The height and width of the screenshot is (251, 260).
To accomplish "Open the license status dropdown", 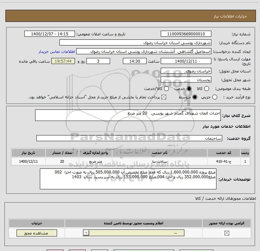I will pos(134,233).
